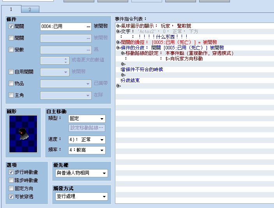This screenshot has height=208, width=274.
Task: Select the 分歧結束 line
Action: point(194,80)
